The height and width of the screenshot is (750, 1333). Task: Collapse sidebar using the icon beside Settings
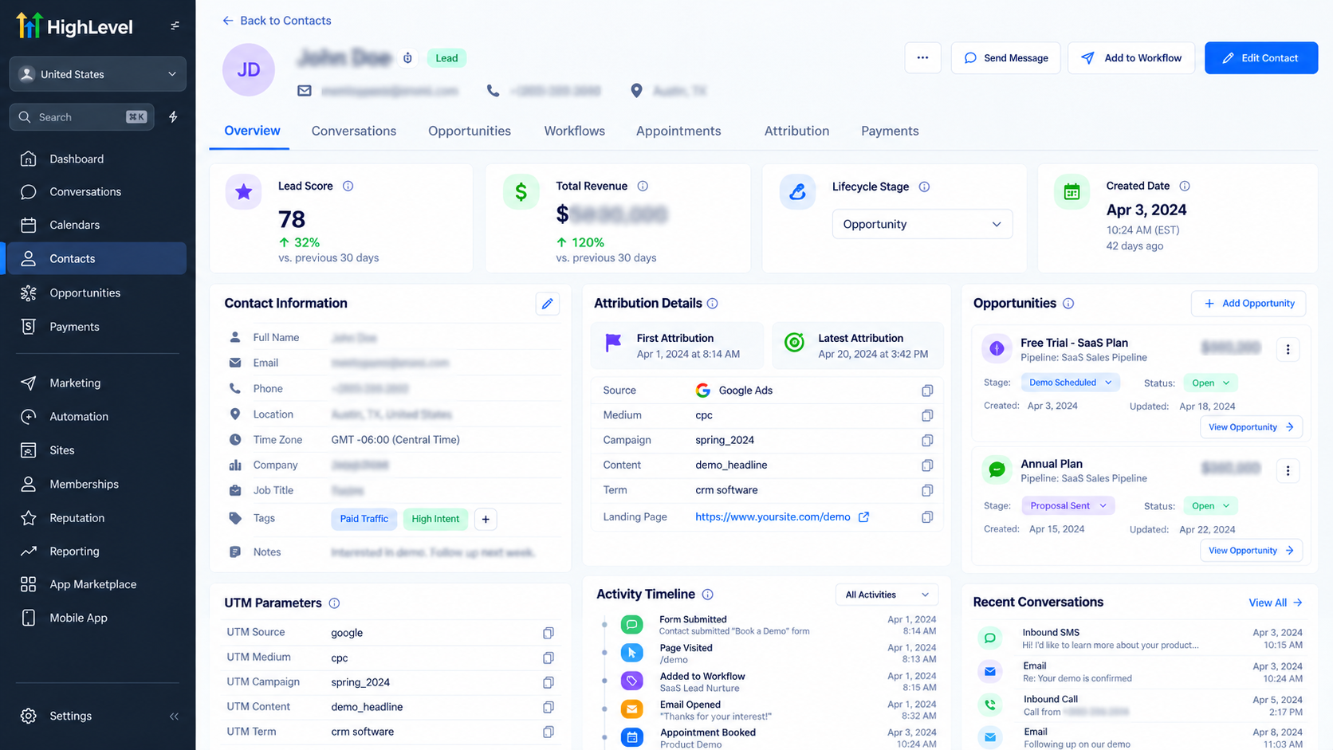[x=174, y=716]
